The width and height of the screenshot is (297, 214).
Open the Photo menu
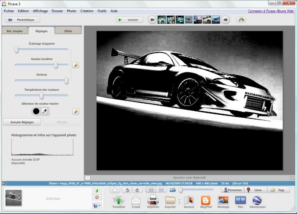[x=71, y=11]
